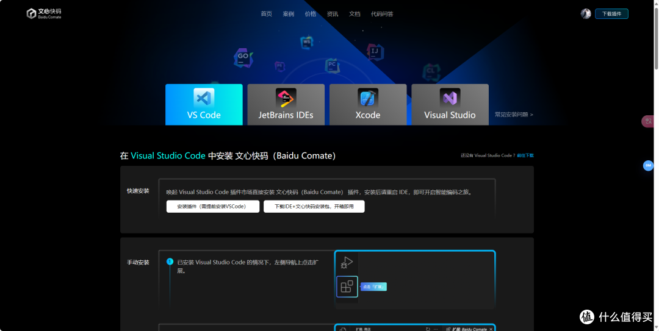Image resolution: width=659 pixels, height=331 pixels.
Task: Click the blue 0M floating badge
Action: coord(648,166)
